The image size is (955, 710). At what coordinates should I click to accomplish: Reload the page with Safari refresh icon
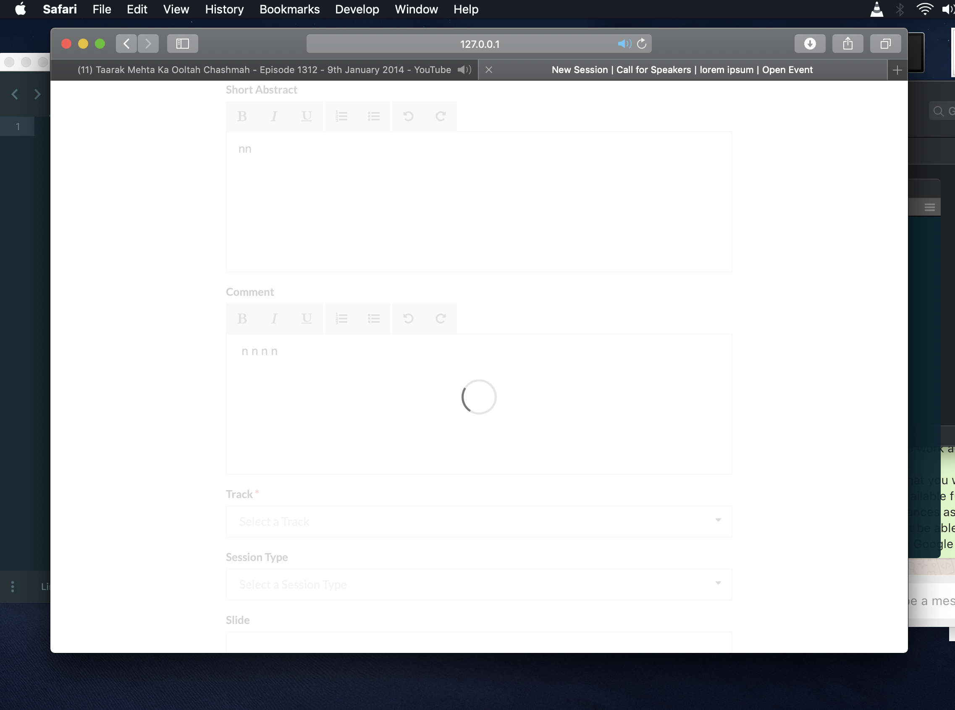coord(641,44)
